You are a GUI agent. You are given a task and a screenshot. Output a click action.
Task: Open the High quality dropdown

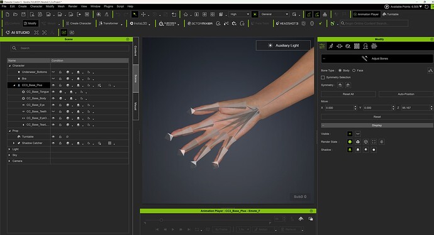(x=240, y=14)
